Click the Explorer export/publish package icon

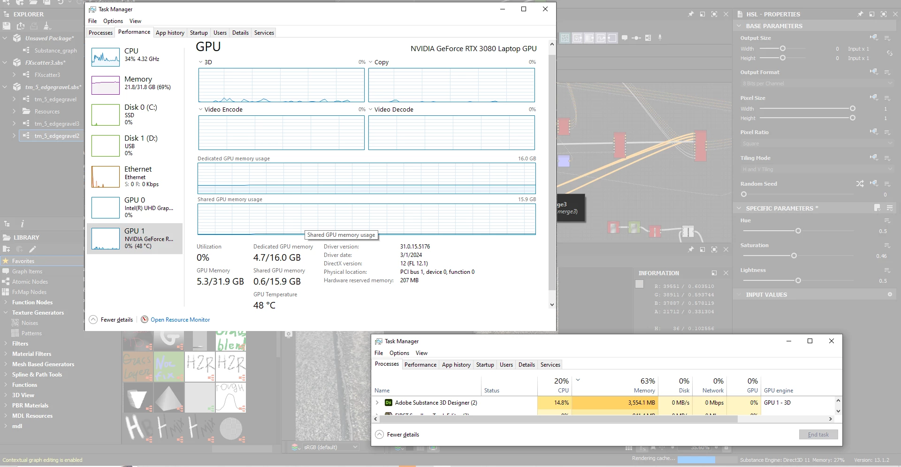pos(21,26)
